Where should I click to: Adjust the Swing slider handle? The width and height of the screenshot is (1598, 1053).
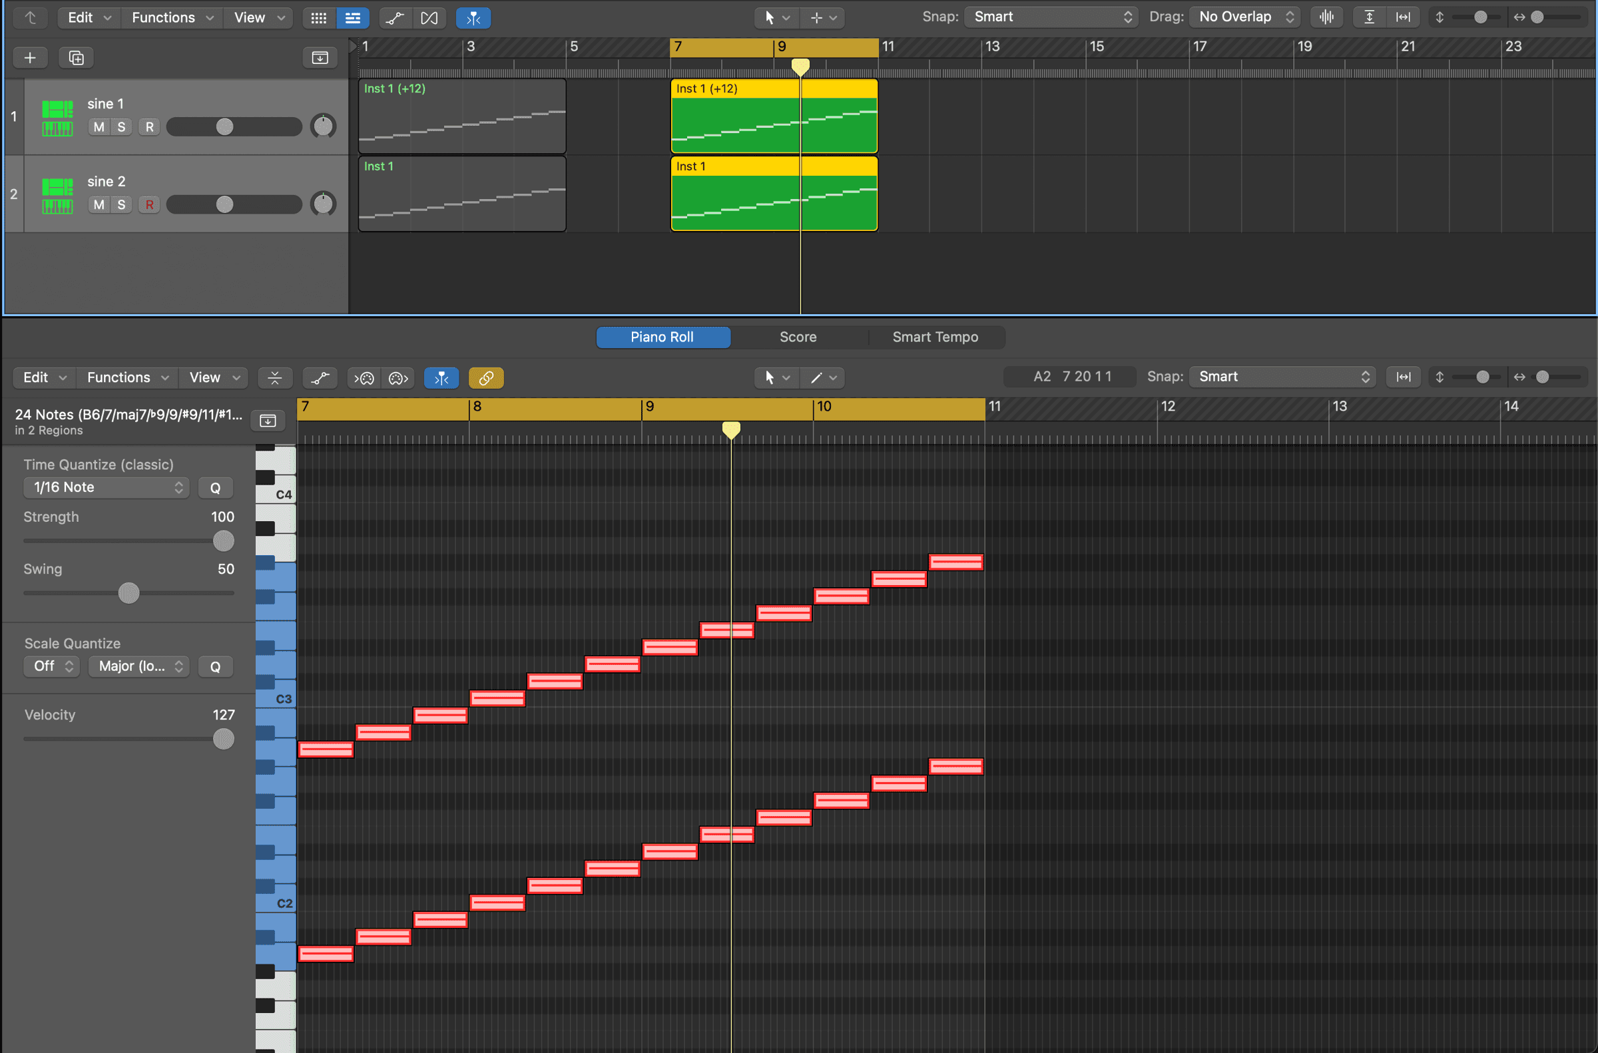(x=129, y=594)
